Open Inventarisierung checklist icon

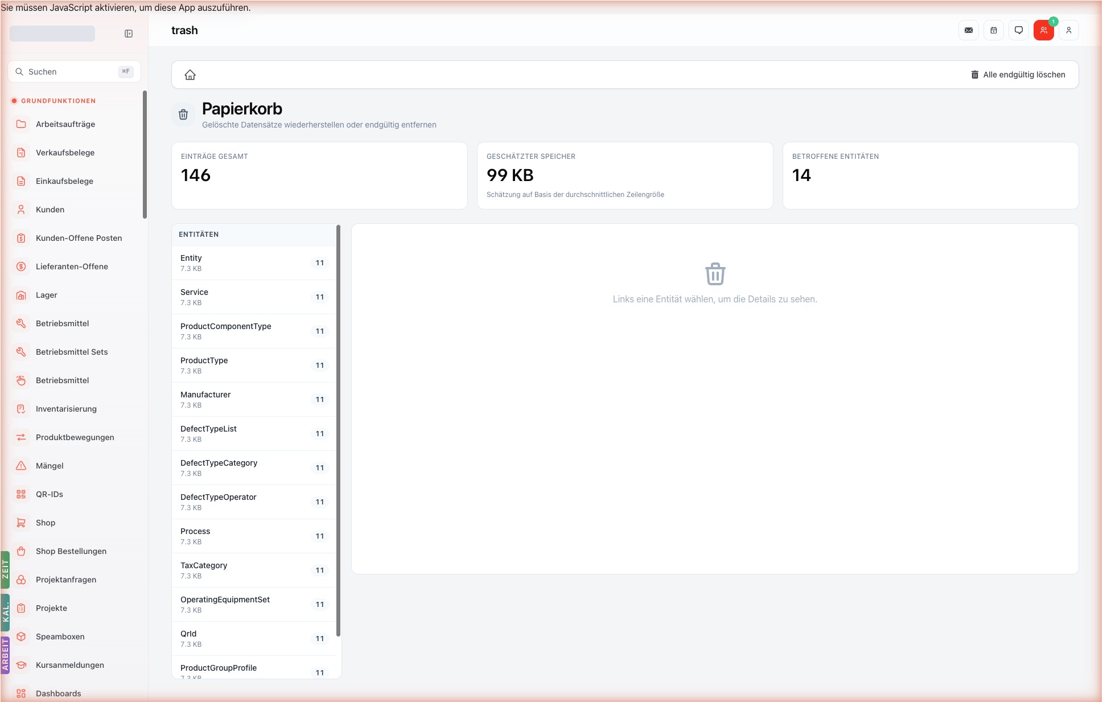pos(21,409)
